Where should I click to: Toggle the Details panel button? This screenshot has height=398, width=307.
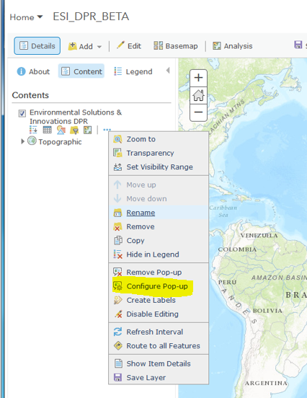[37, 45]
